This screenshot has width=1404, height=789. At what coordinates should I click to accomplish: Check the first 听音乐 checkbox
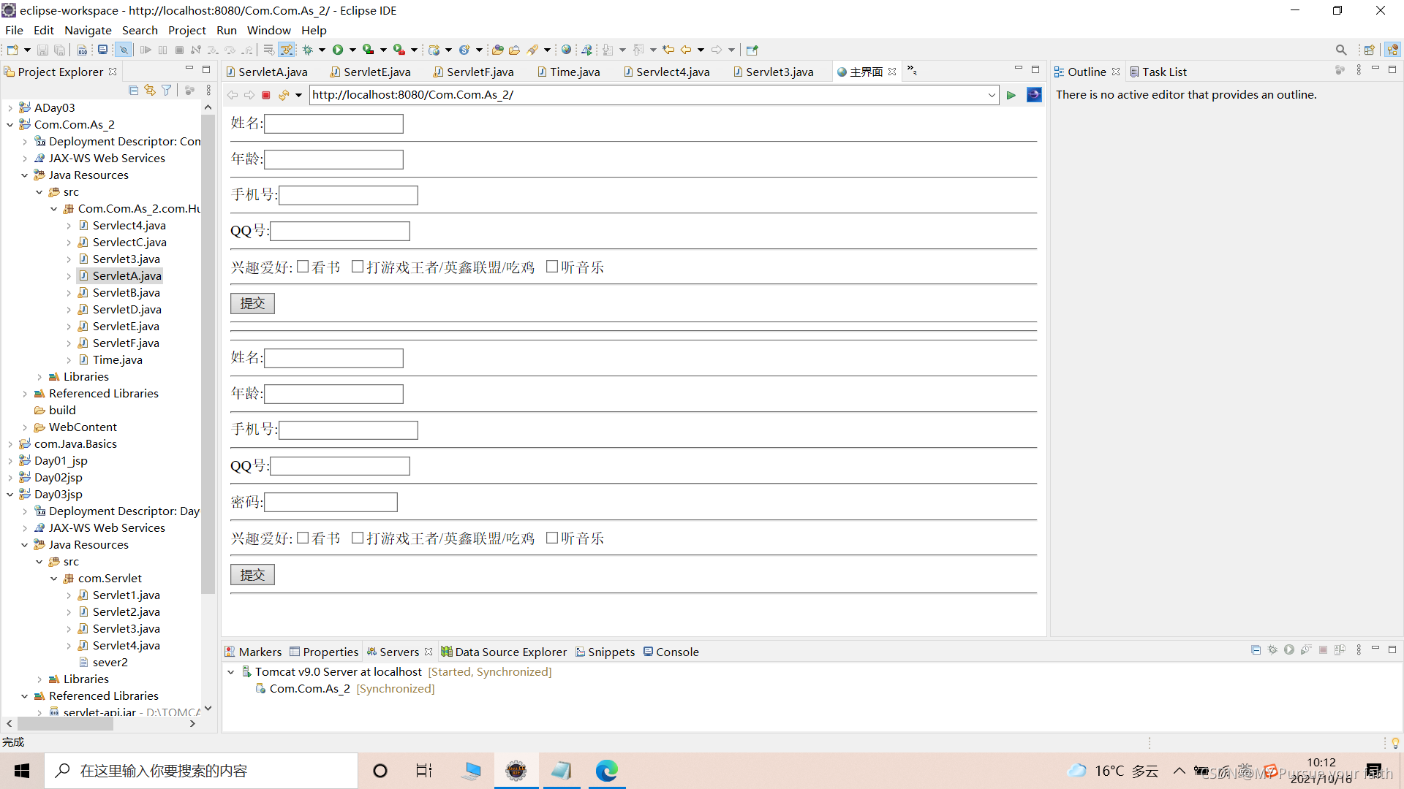pyautogui.click(x=552, y=267)
